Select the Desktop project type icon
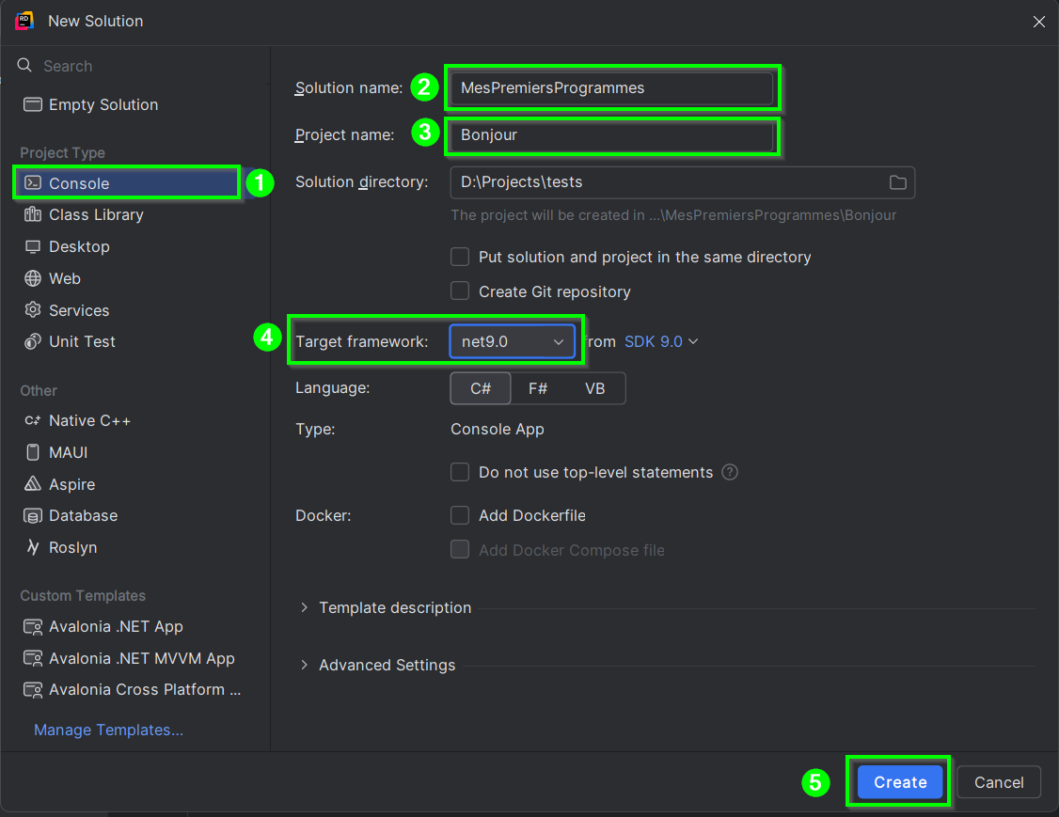 click(x=33, y=246)
